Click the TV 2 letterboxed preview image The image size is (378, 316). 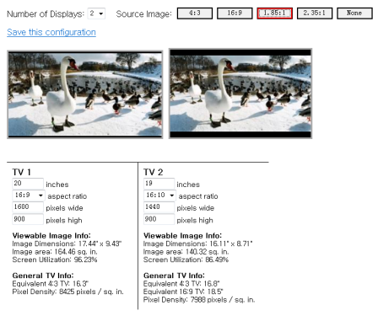point(240,94)
